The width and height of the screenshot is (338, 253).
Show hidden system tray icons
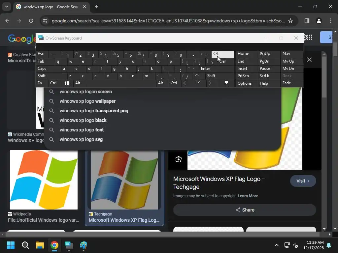pyautogui.click(x=277, y=245)
